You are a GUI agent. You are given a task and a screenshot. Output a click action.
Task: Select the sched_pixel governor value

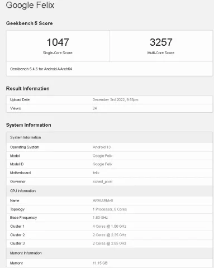click(x=102, y=181)
